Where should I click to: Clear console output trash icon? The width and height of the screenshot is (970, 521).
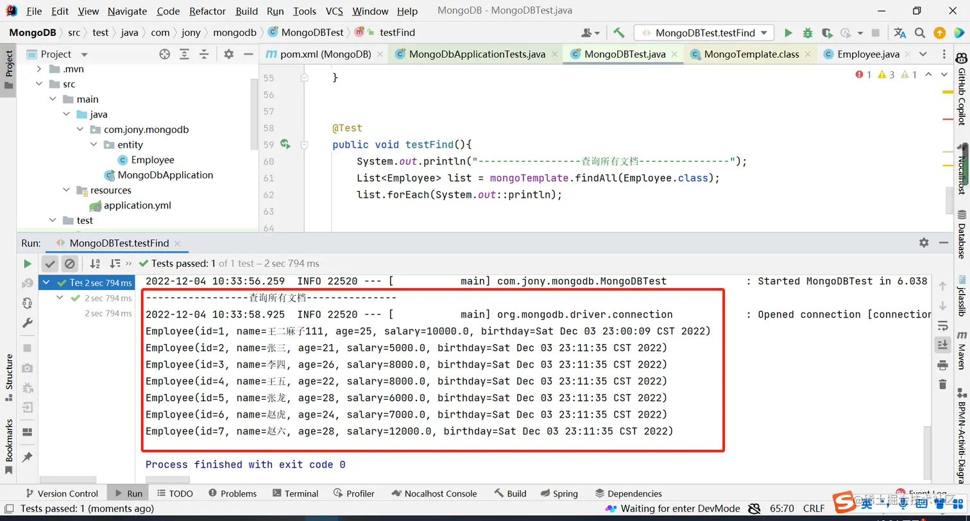[x=942, y=384]
